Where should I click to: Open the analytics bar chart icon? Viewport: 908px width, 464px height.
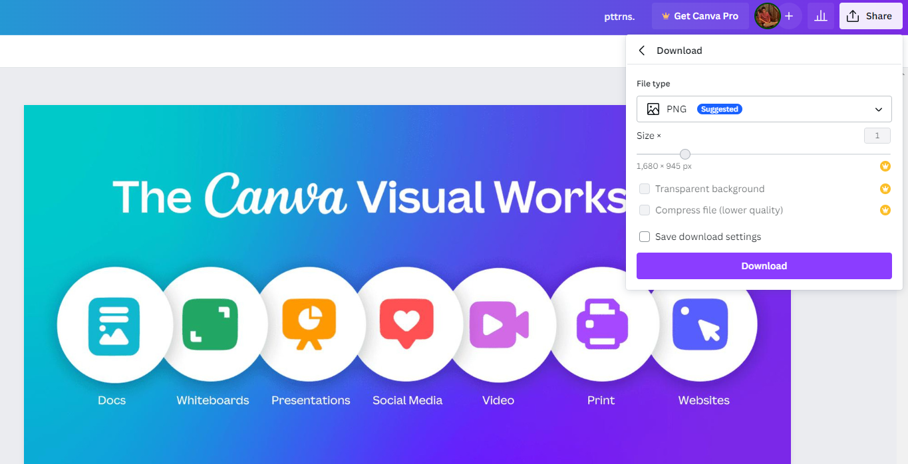[821, 16]
